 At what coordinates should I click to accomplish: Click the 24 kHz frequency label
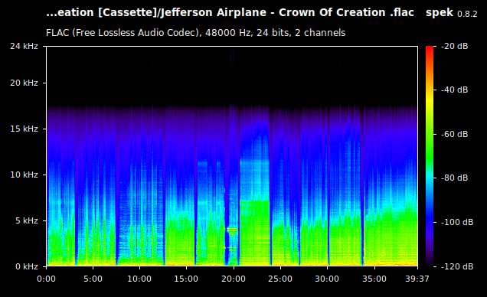[x=24, y=46]
